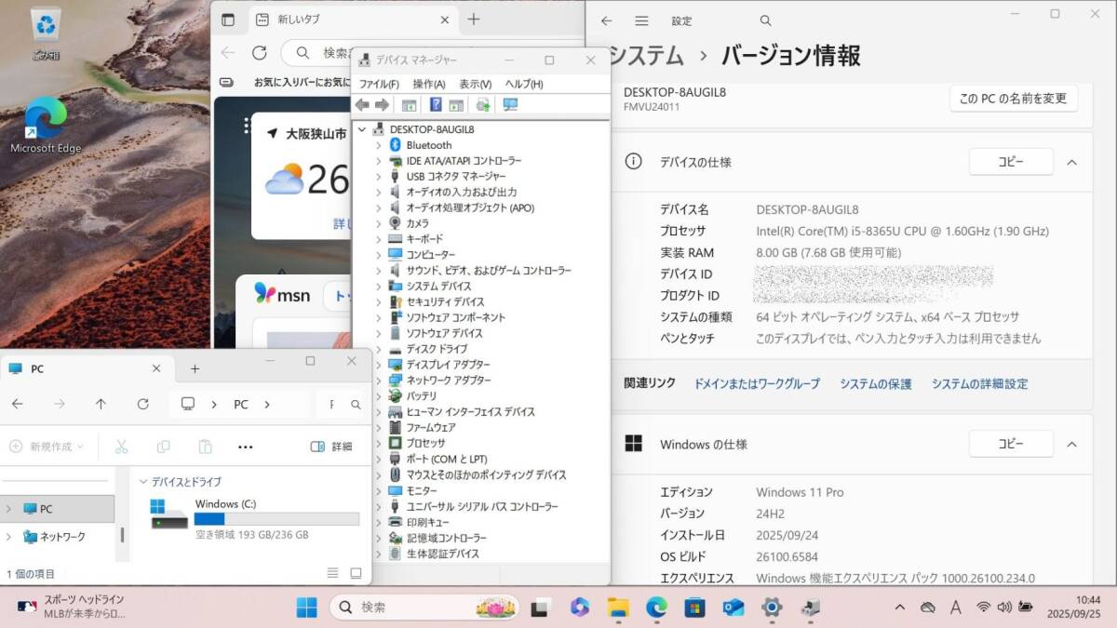Expand the Bluetooth device category
Image resolution: width=1117 pixels, height=628 pixels.
[378, 145]
